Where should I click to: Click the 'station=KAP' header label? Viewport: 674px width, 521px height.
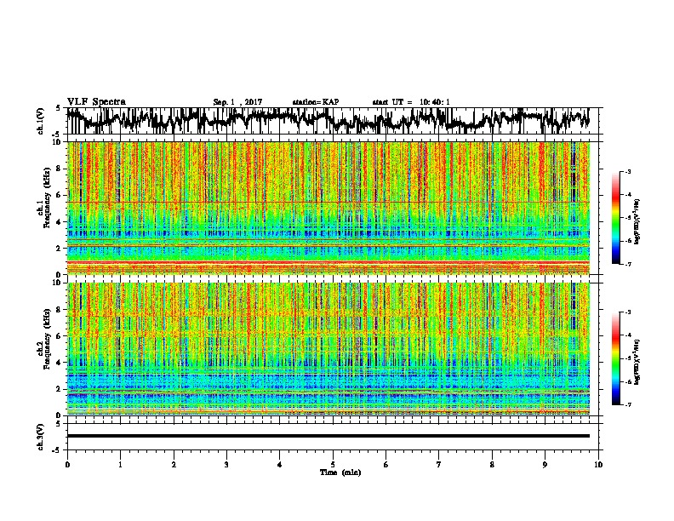point(316,102)
